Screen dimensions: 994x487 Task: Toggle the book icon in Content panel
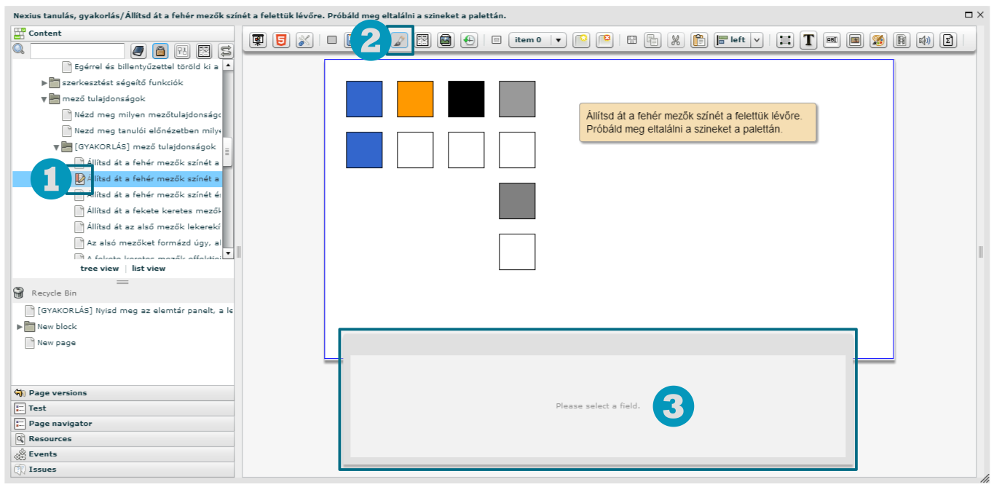[x=138, y=51]
